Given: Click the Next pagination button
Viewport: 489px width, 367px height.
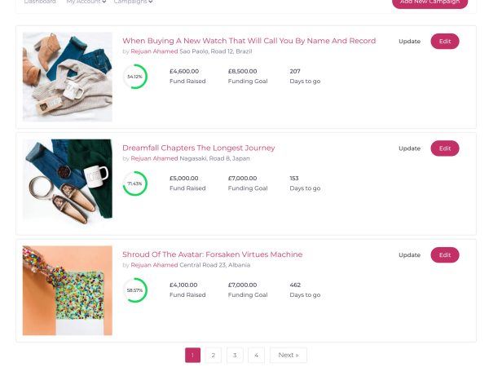Looking at the screenshot, I should click(289, 355).
